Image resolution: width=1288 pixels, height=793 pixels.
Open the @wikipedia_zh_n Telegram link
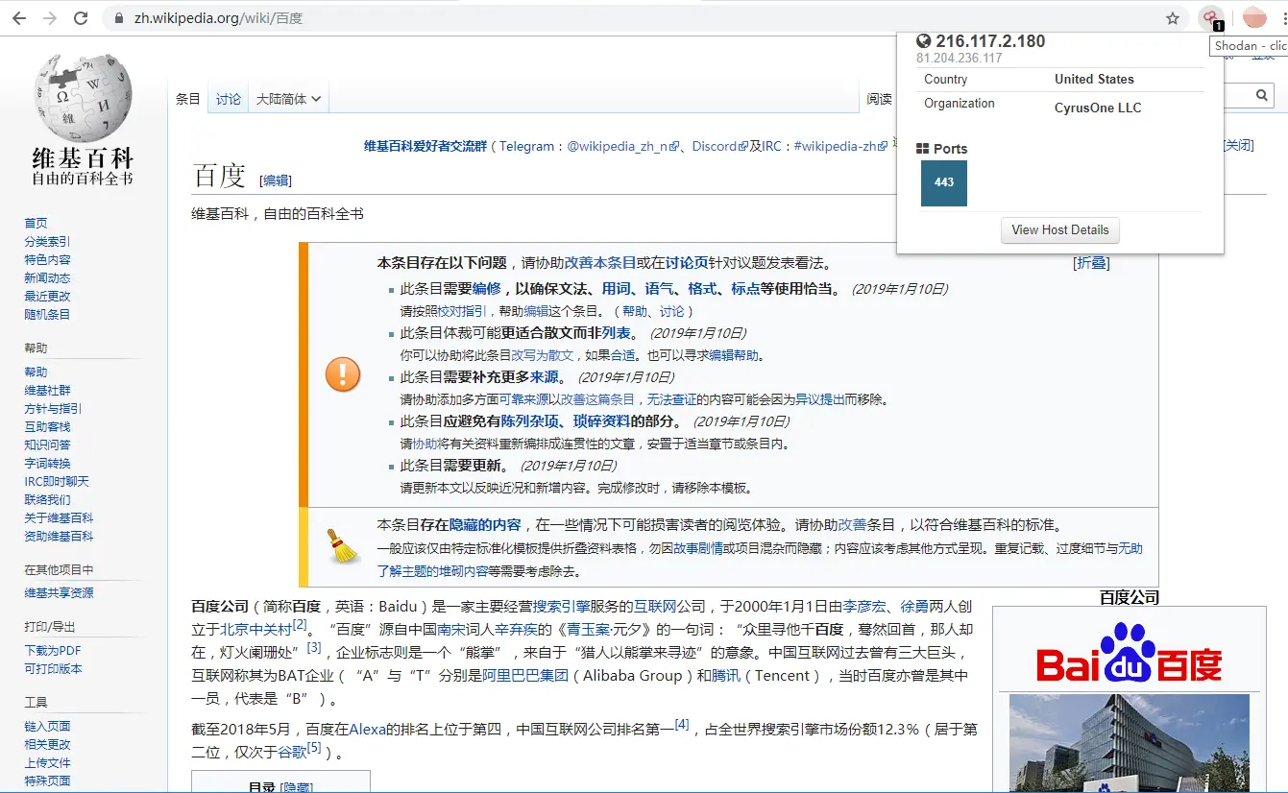click(622, 146)
